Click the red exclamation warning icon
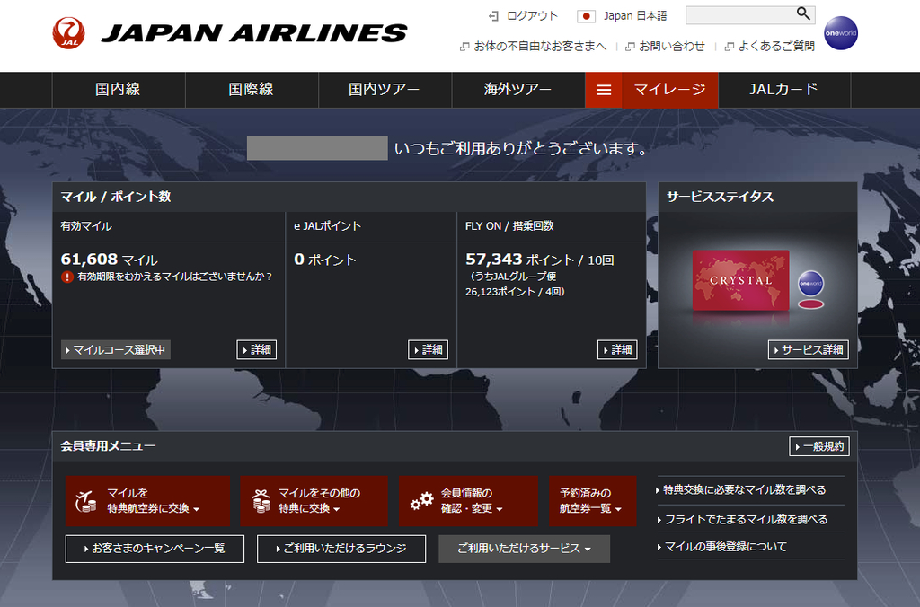The height and width of the screenshot is (607, 920). pos(67,277)
